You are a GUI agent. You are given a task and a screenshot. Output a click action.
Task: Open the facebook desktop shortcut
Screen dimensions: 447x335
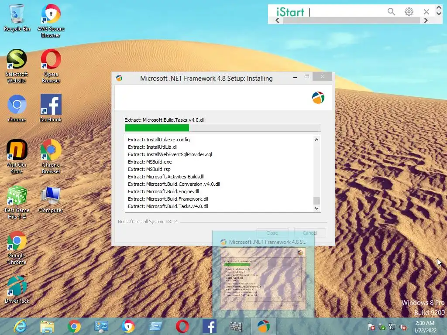(51, 108)
